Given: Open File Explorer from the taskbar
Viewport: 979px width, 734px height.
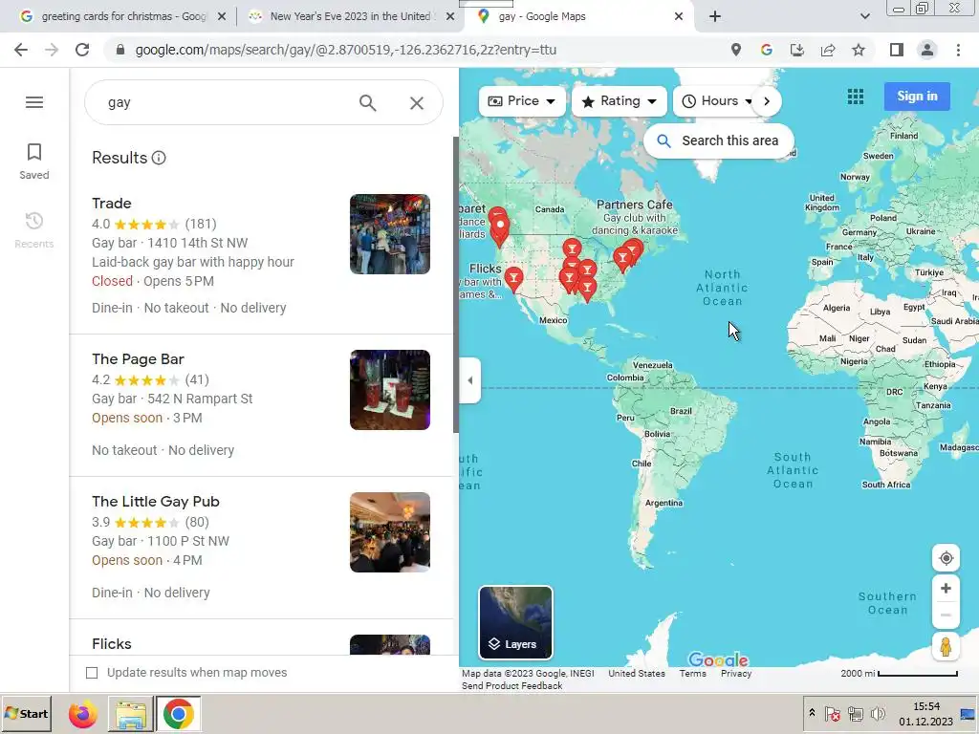Looking at the screenshot, I should coord(131,714).
